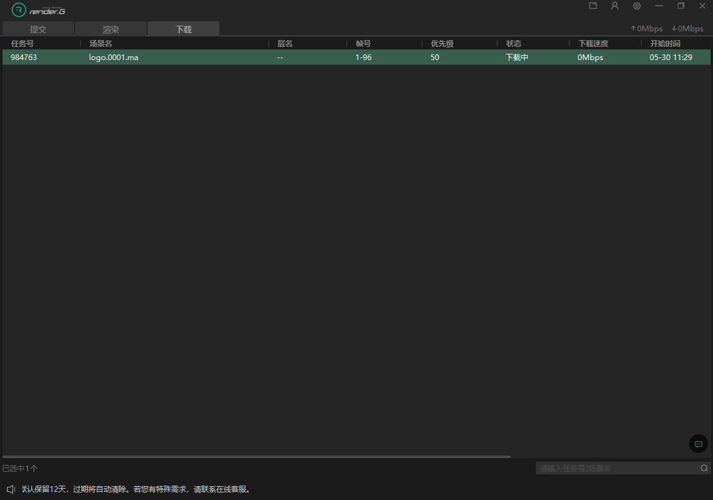Sort by 开始时间 column header
This screenshot has height=500, width=713.
665,44
